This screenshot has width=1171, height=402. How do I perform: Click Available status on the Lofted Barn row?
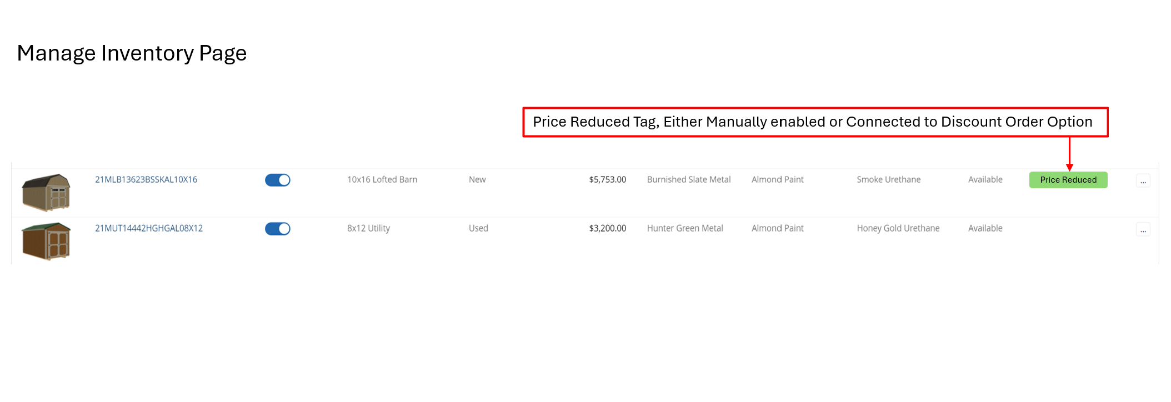985,180
